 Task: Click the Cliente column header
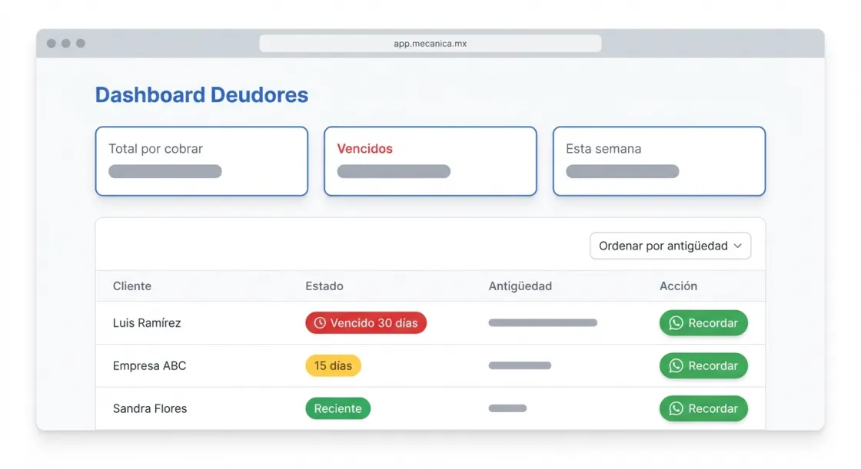[x=131, y=286]
